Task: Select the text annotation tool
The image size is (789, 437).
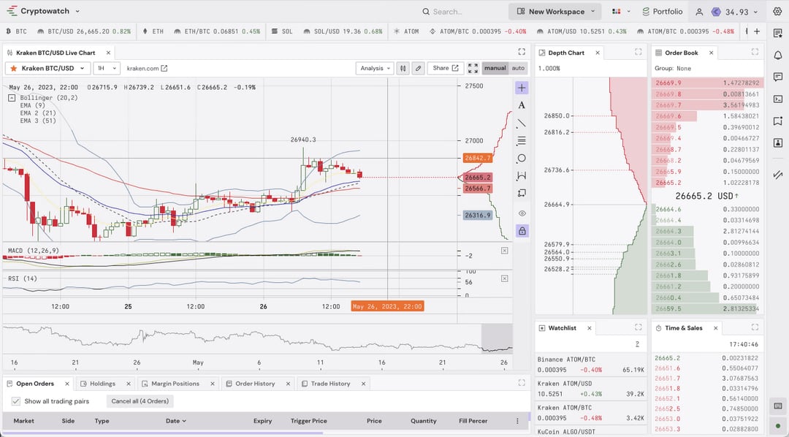Action: [x=522, y=105]
